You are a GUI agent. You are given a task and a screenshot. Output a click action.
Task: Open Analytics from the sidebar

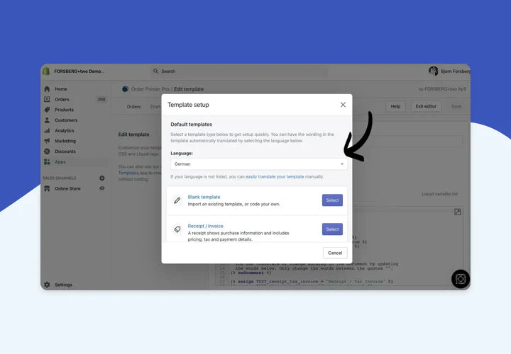pyautogui.click(x=65, y=130)
